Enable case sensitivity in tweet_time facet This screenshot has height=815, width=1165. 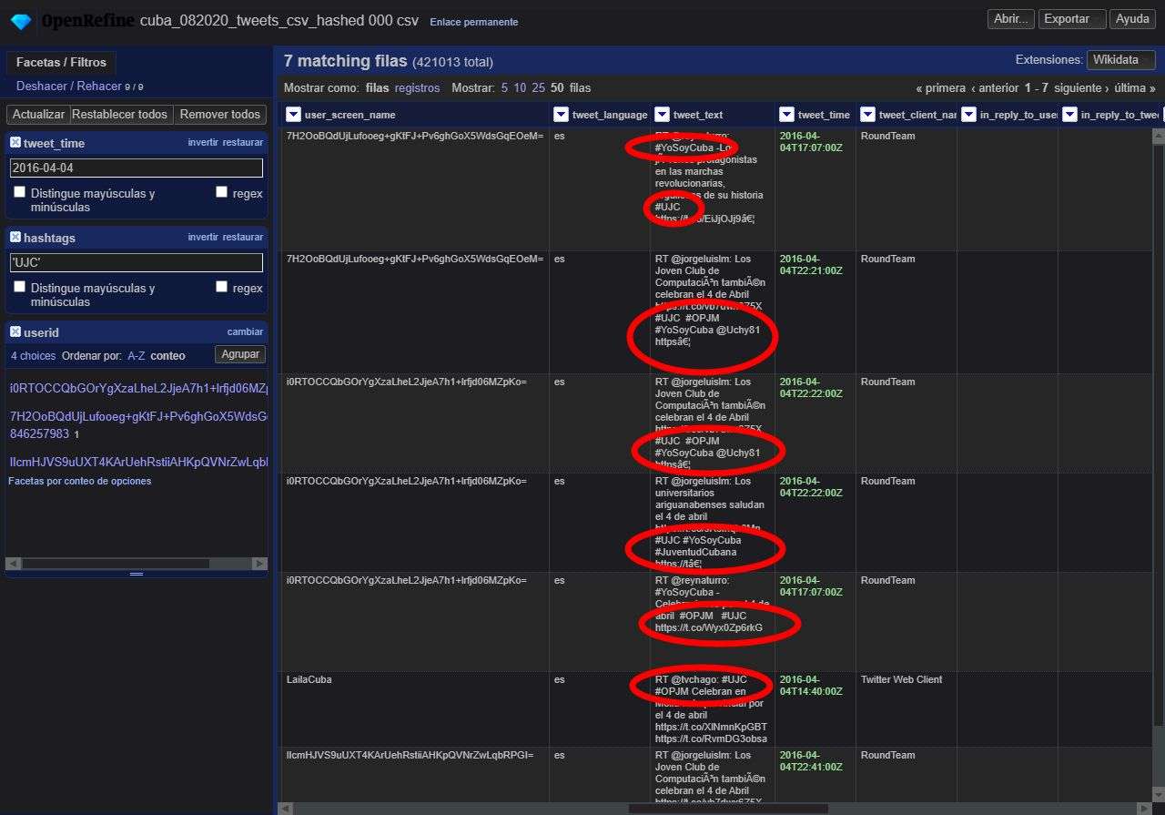click(19, 192)
